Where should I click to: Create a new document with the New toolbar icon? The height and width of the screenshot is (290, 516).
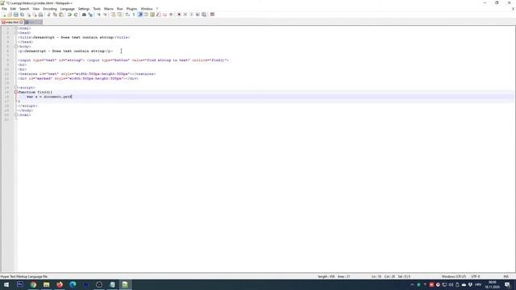coord(4,14)
